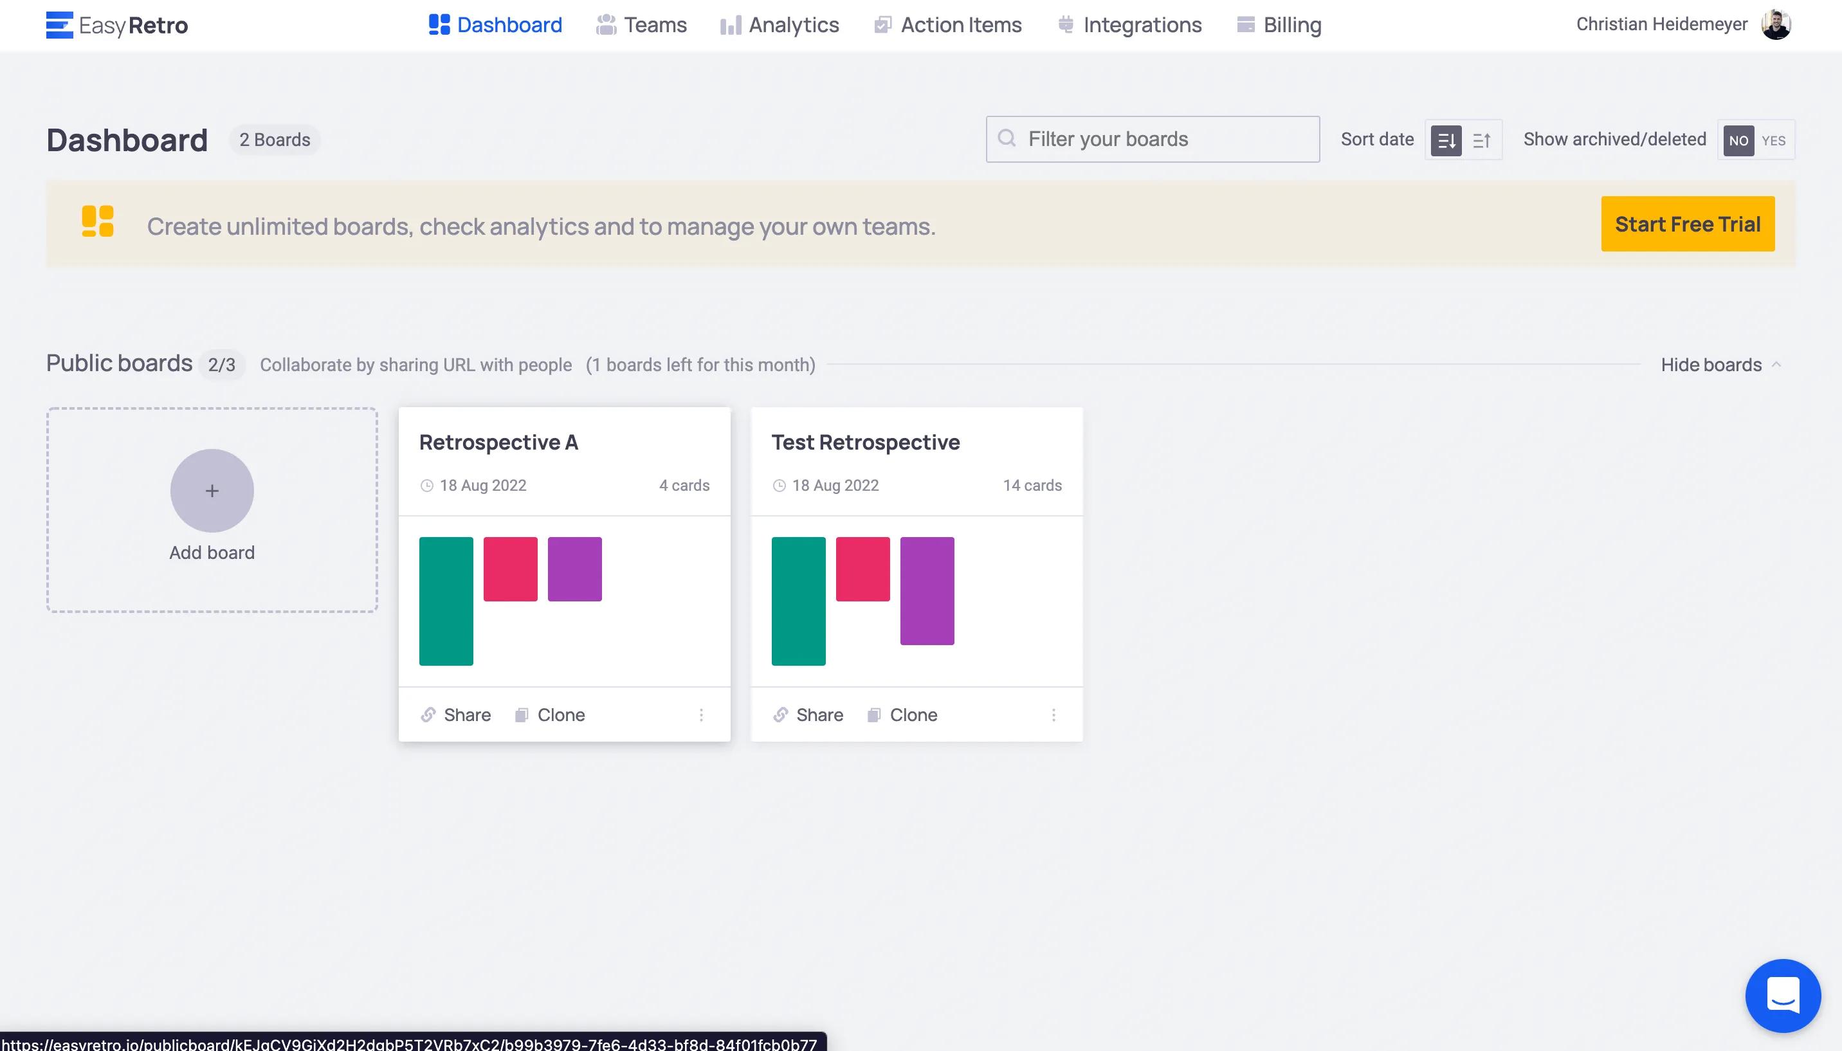Click the EasyRetro logo icon
The width and height of the screenshot is (1842, 1051).
coord(59,25)
